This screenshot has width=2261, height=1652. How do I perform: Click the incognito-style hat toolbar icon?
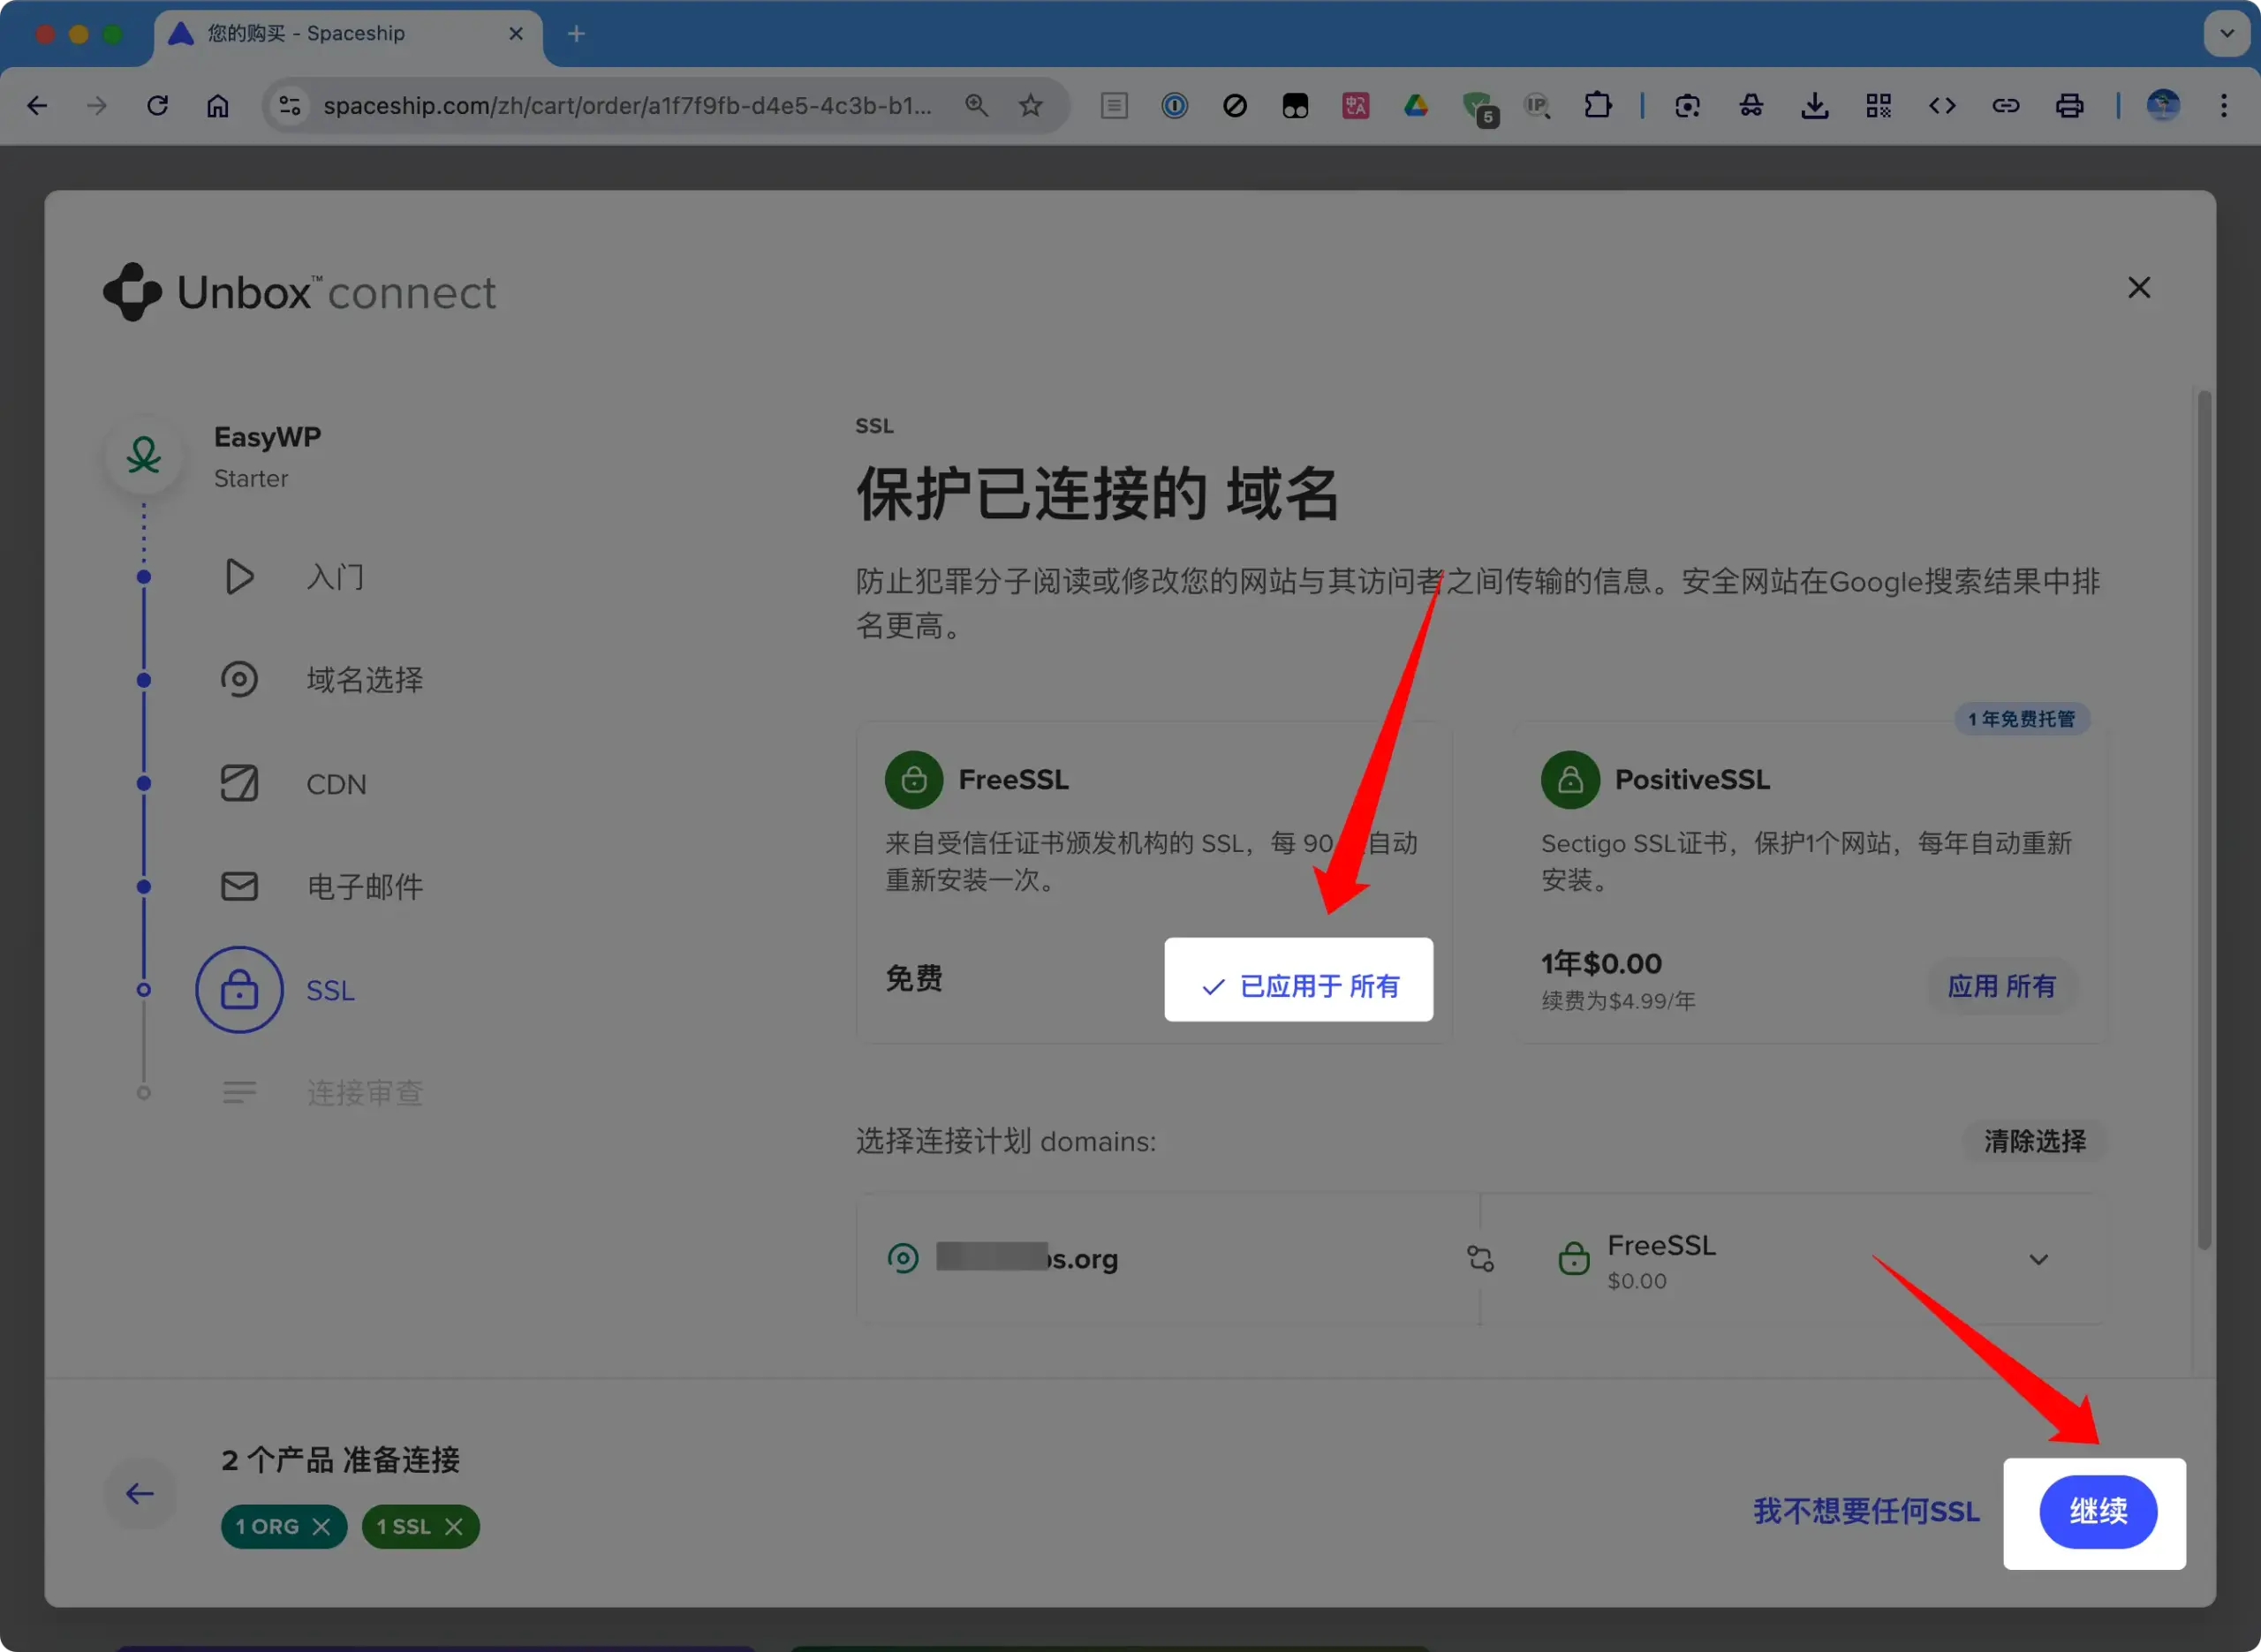click(1750, 106)
